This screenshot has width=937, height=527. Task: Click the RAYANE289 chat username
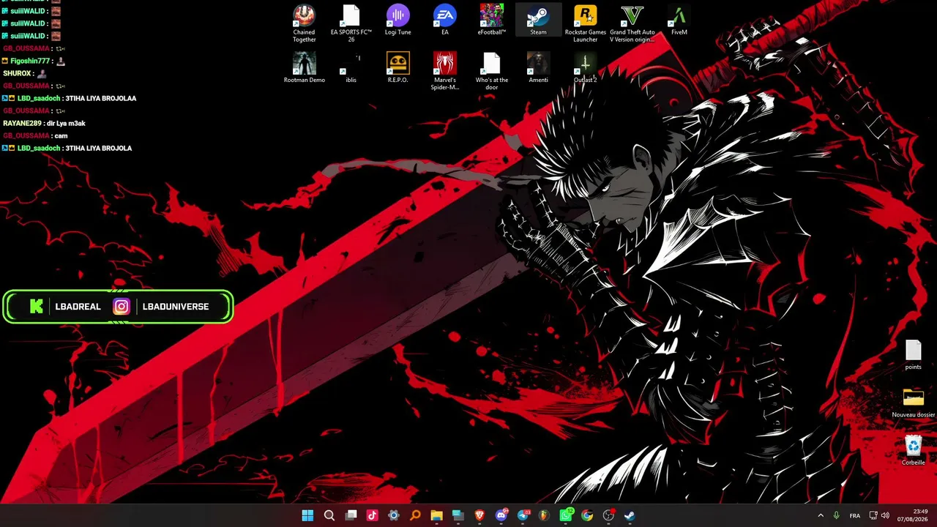pyautogui.click(x=21, y=123)
